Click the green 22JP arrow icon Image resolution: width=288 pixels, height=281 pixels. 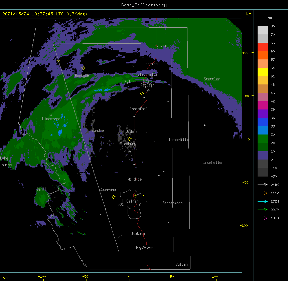click(x=263, y=210)
